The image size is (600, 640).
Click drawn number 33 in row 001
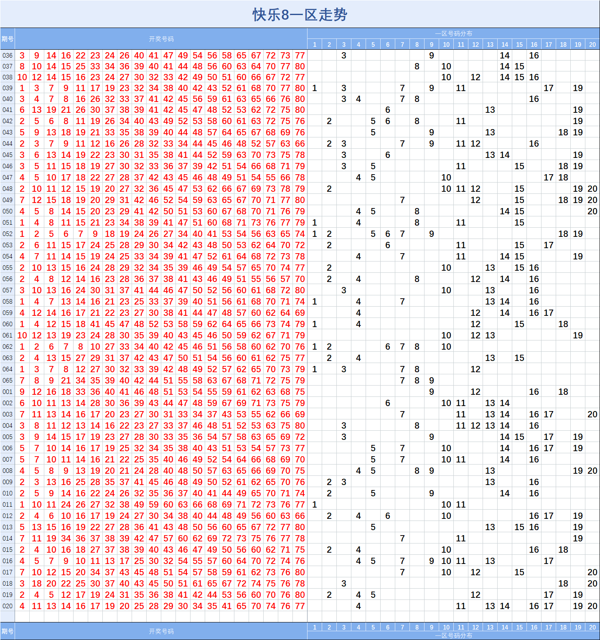pos(81,392)
